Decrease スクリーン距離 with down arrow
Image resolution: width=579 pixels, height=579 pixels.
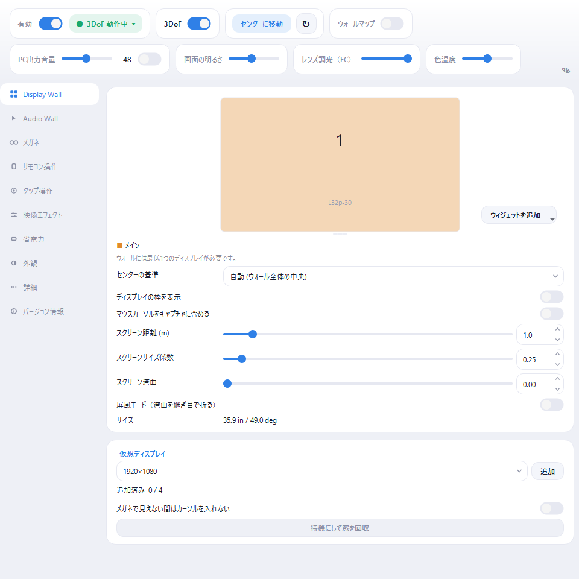tap(557, 340)
